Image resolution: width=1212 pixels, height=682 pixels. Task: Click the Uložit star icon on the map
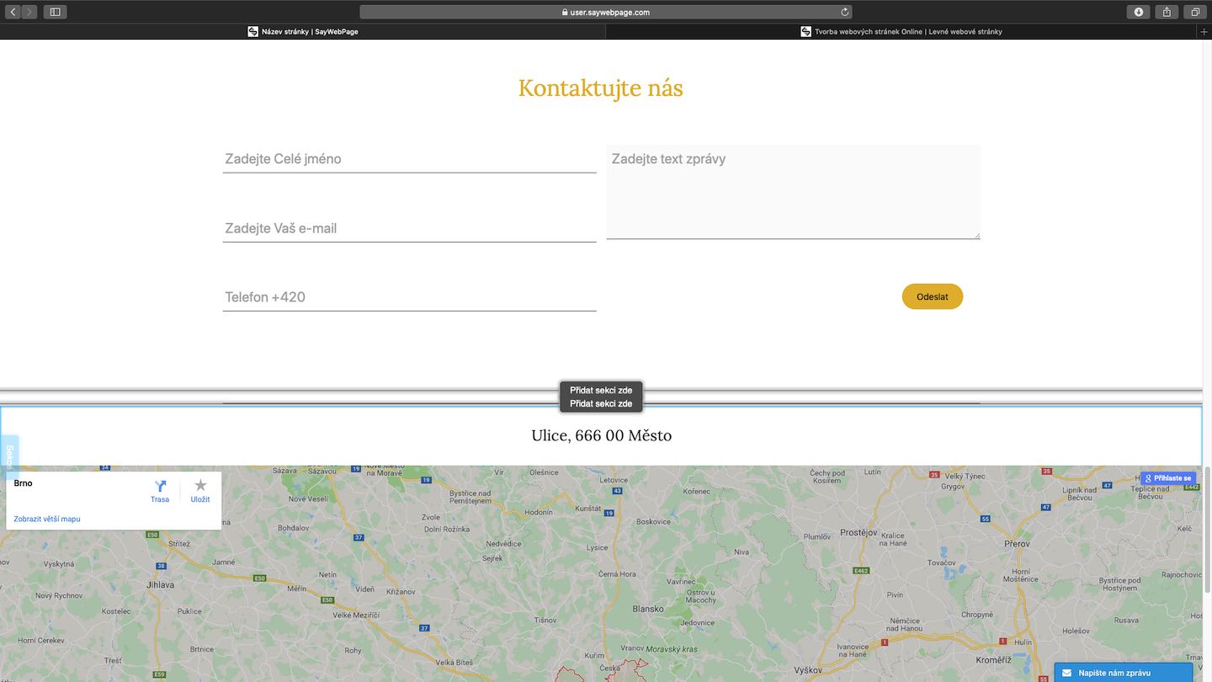point(200,486)
